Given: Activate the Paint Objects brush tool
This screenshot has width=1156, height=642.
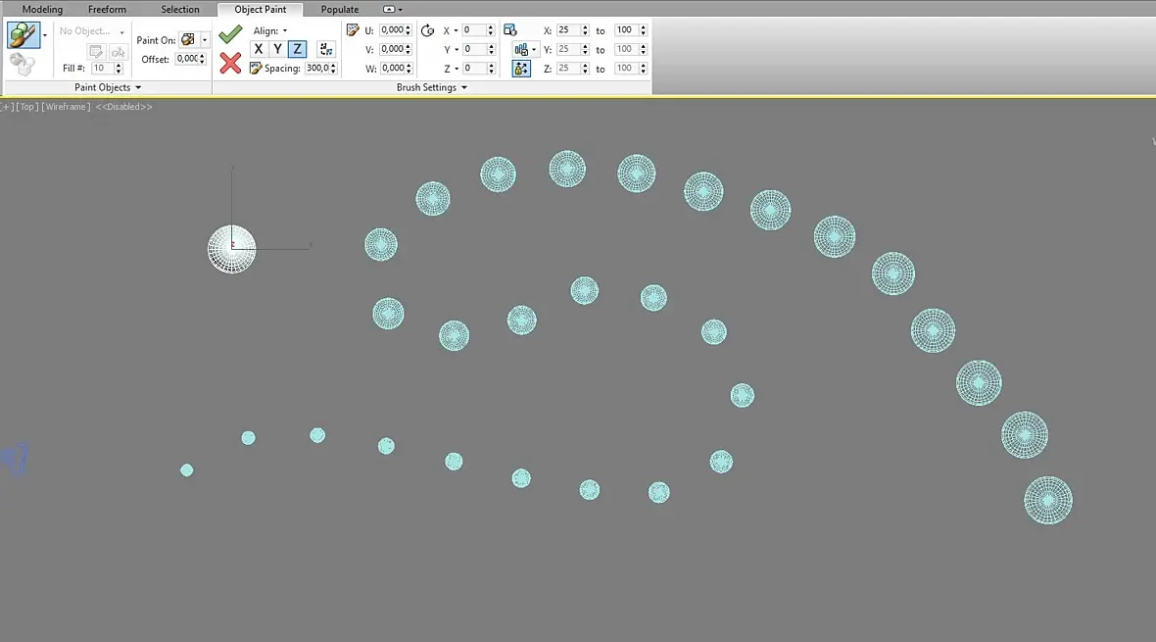Looking at the screenshot, I should 23,34.
